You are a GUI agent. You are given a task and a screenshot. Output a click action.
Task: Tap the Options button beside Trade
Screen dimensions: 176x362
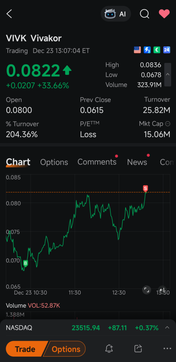pos(66,349)
